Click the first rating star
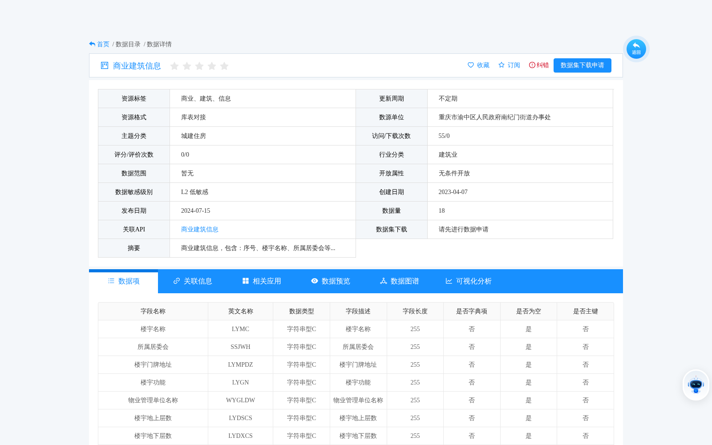The image size is (712, 445). (174, 66)
